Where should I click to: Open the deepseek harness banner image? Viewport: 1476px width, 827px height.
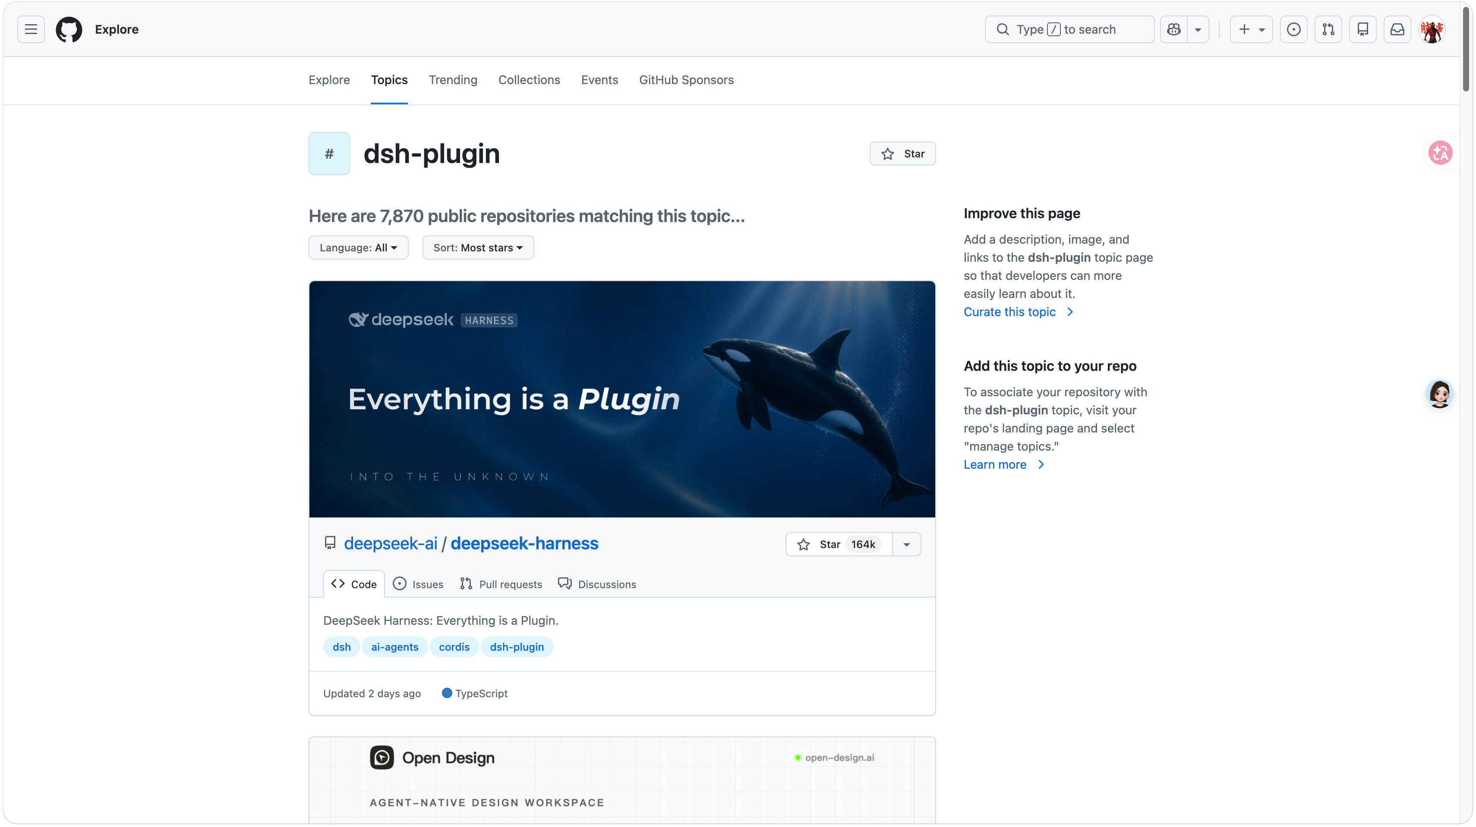(622, 399)
